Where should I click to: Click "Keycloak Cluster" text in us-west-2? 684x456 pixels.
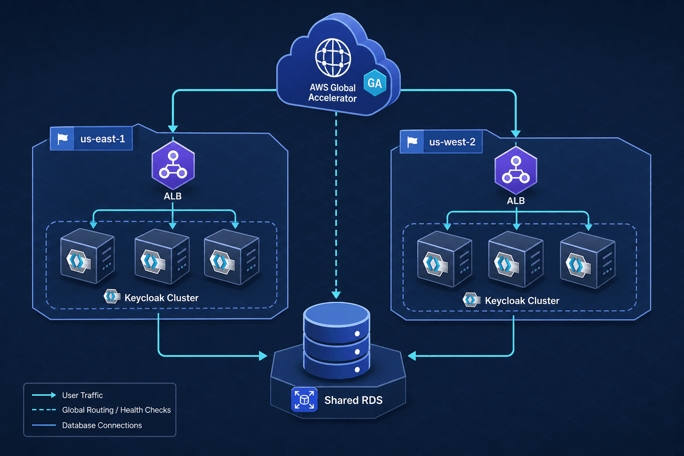click(x=522, y=301)
